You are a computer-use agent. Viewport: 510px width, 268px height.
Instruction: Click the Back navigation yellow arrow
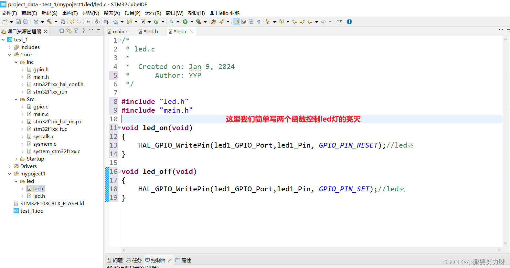[310, 22]
